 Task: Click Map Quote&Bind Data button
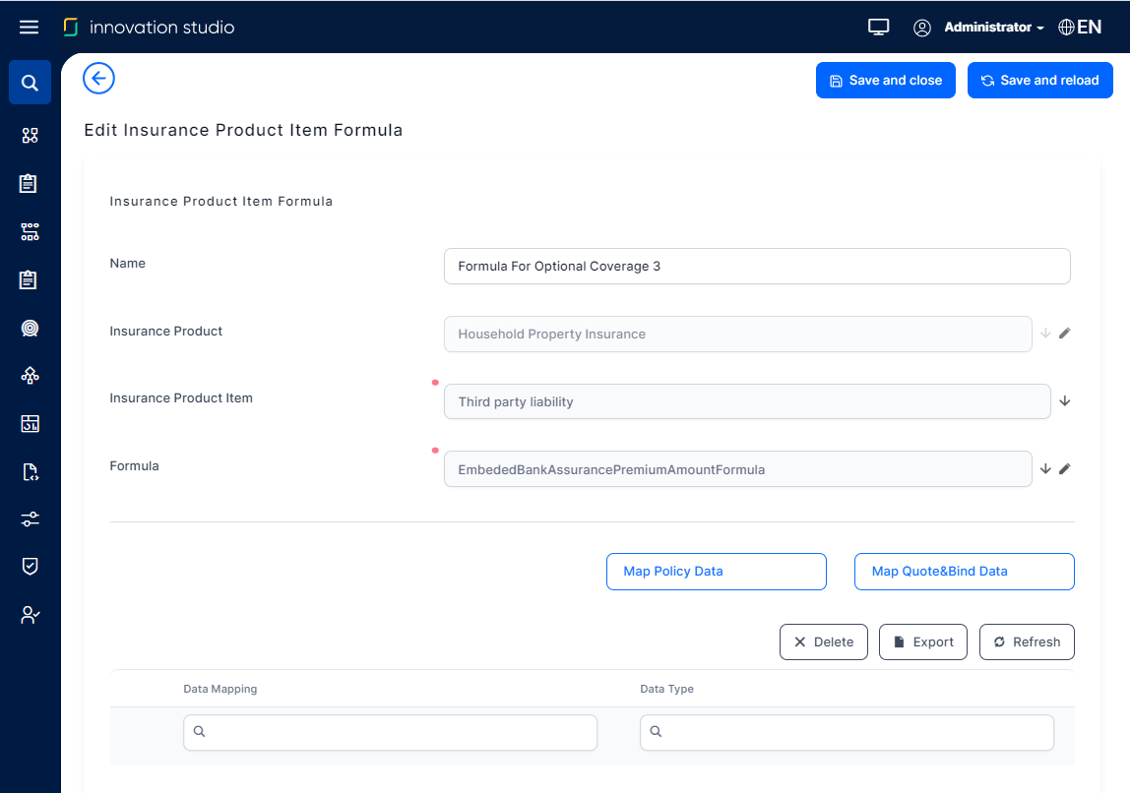click(964, 572)
